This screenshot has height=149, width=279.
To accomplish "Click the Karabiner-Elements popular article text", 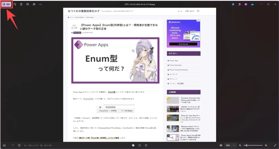I will [190, 100].
